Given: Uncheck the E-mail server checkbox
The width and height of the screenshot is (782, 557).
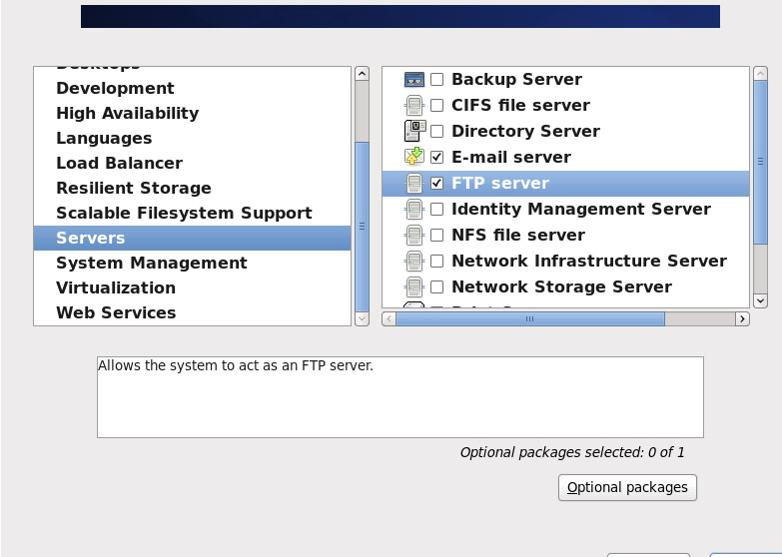Looking at the screenshot, I should [x=436, y=157].
